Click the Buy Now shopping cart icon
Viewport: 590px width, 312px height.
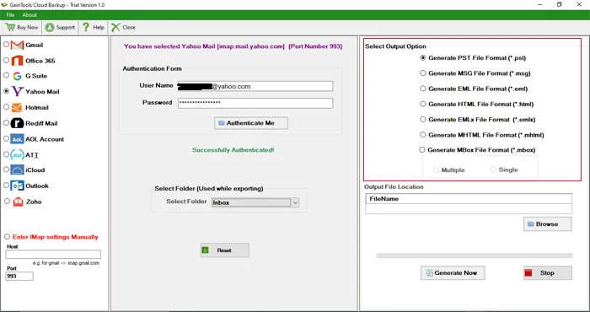[10, 27]
